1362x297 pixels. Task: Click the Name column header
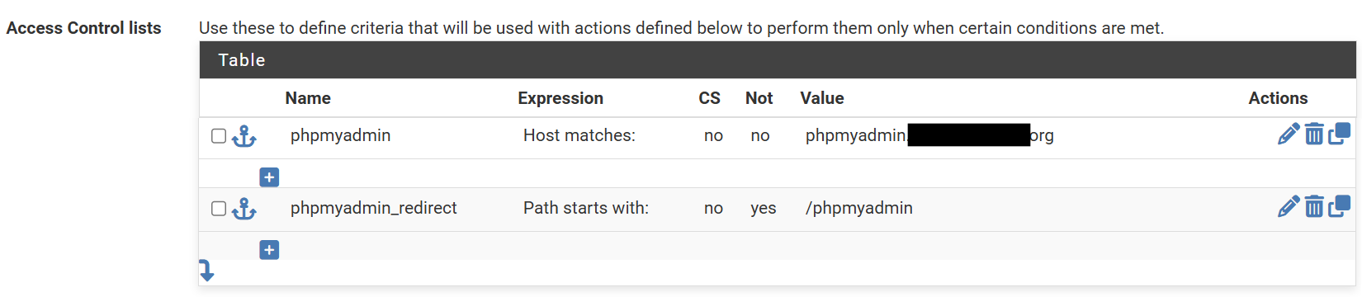click(308, 98)
